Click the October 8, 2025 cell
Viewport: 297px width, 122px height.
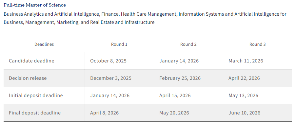click(108, 61)
